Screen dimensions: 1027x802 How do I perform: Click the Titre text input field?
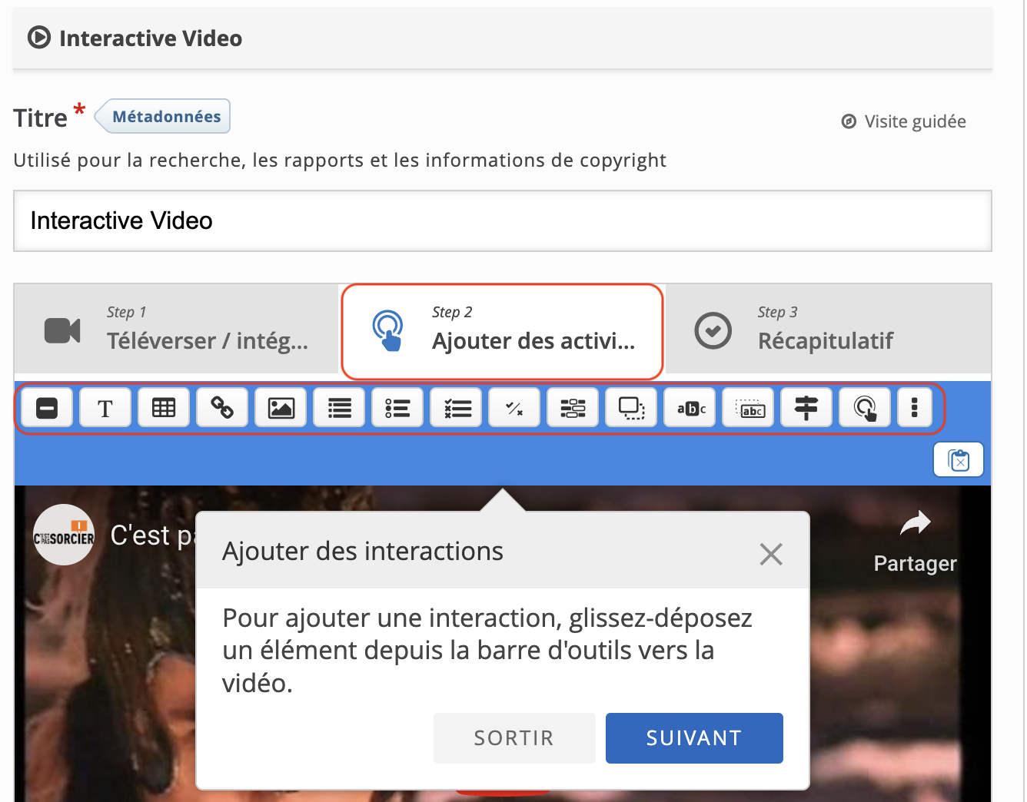(x=503, y=221)
